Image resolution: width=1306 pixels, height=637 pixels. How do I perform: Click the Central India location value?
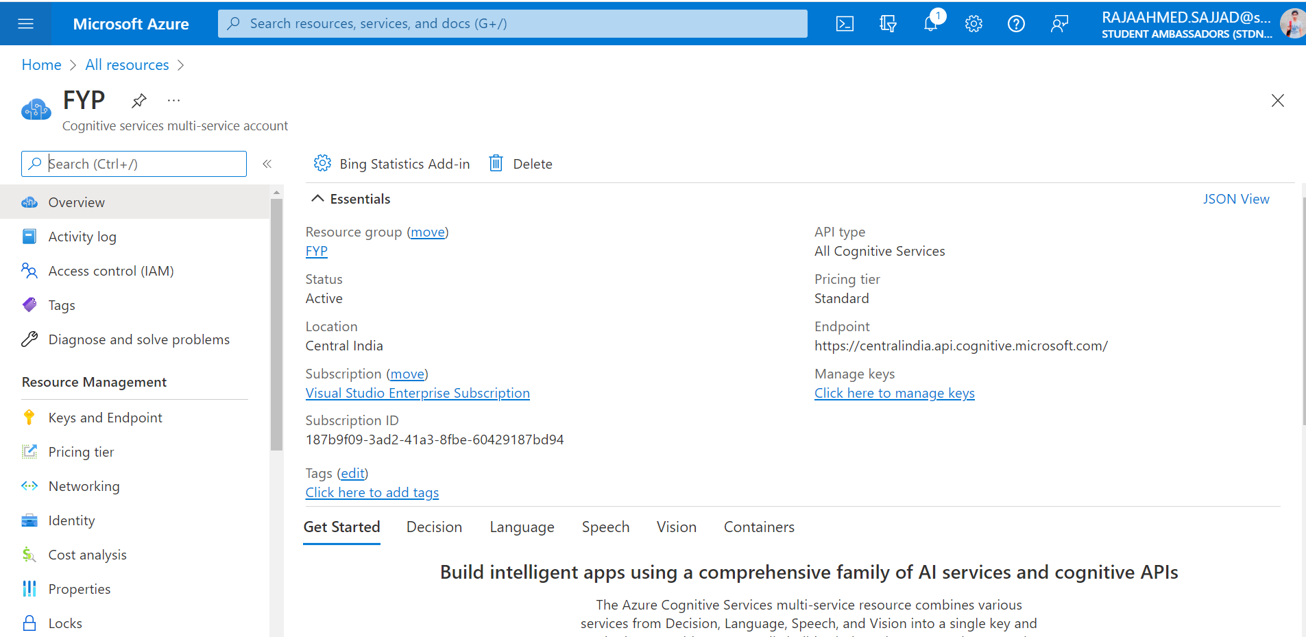pyautogui.click(x=344, y=346)
